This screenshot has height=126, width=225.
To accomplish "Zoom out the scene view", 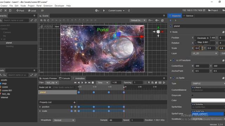I will point(45,20).
